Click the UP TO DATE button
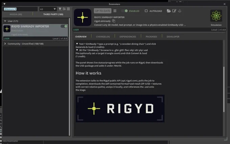Screen dimensions: 230x144 click(x=102, y=11)
